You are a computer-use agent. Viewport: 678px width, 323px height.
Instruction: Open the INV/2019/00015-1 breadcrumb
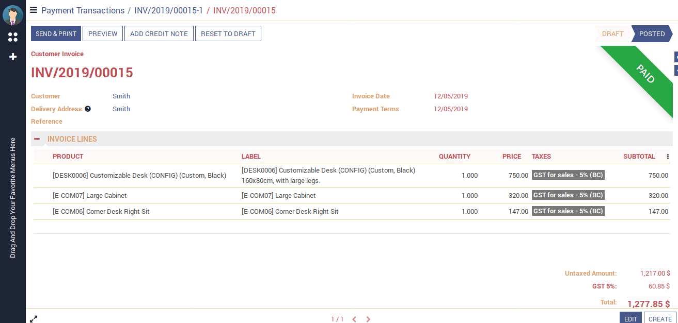168,10
